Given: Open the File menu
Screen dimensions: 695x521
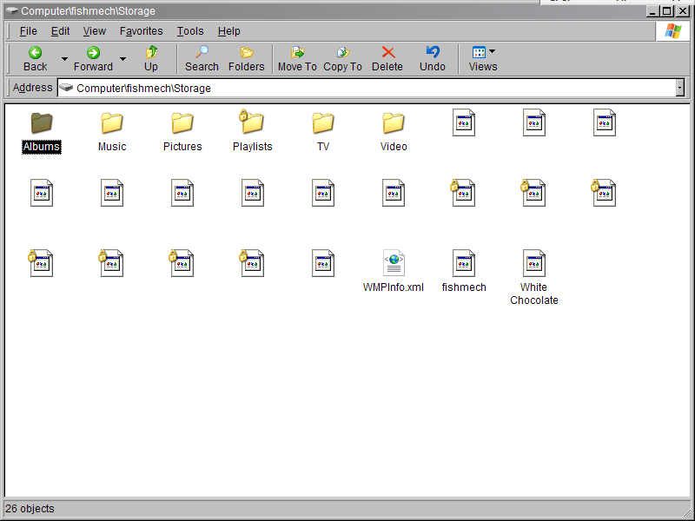Looking at the screenshot, I should pyautogui.click(x=28, y=31).
